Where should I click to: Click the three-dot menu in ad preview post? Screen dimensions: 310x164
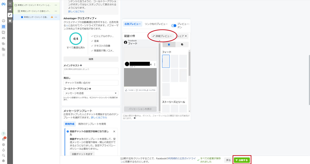[155, 64]
